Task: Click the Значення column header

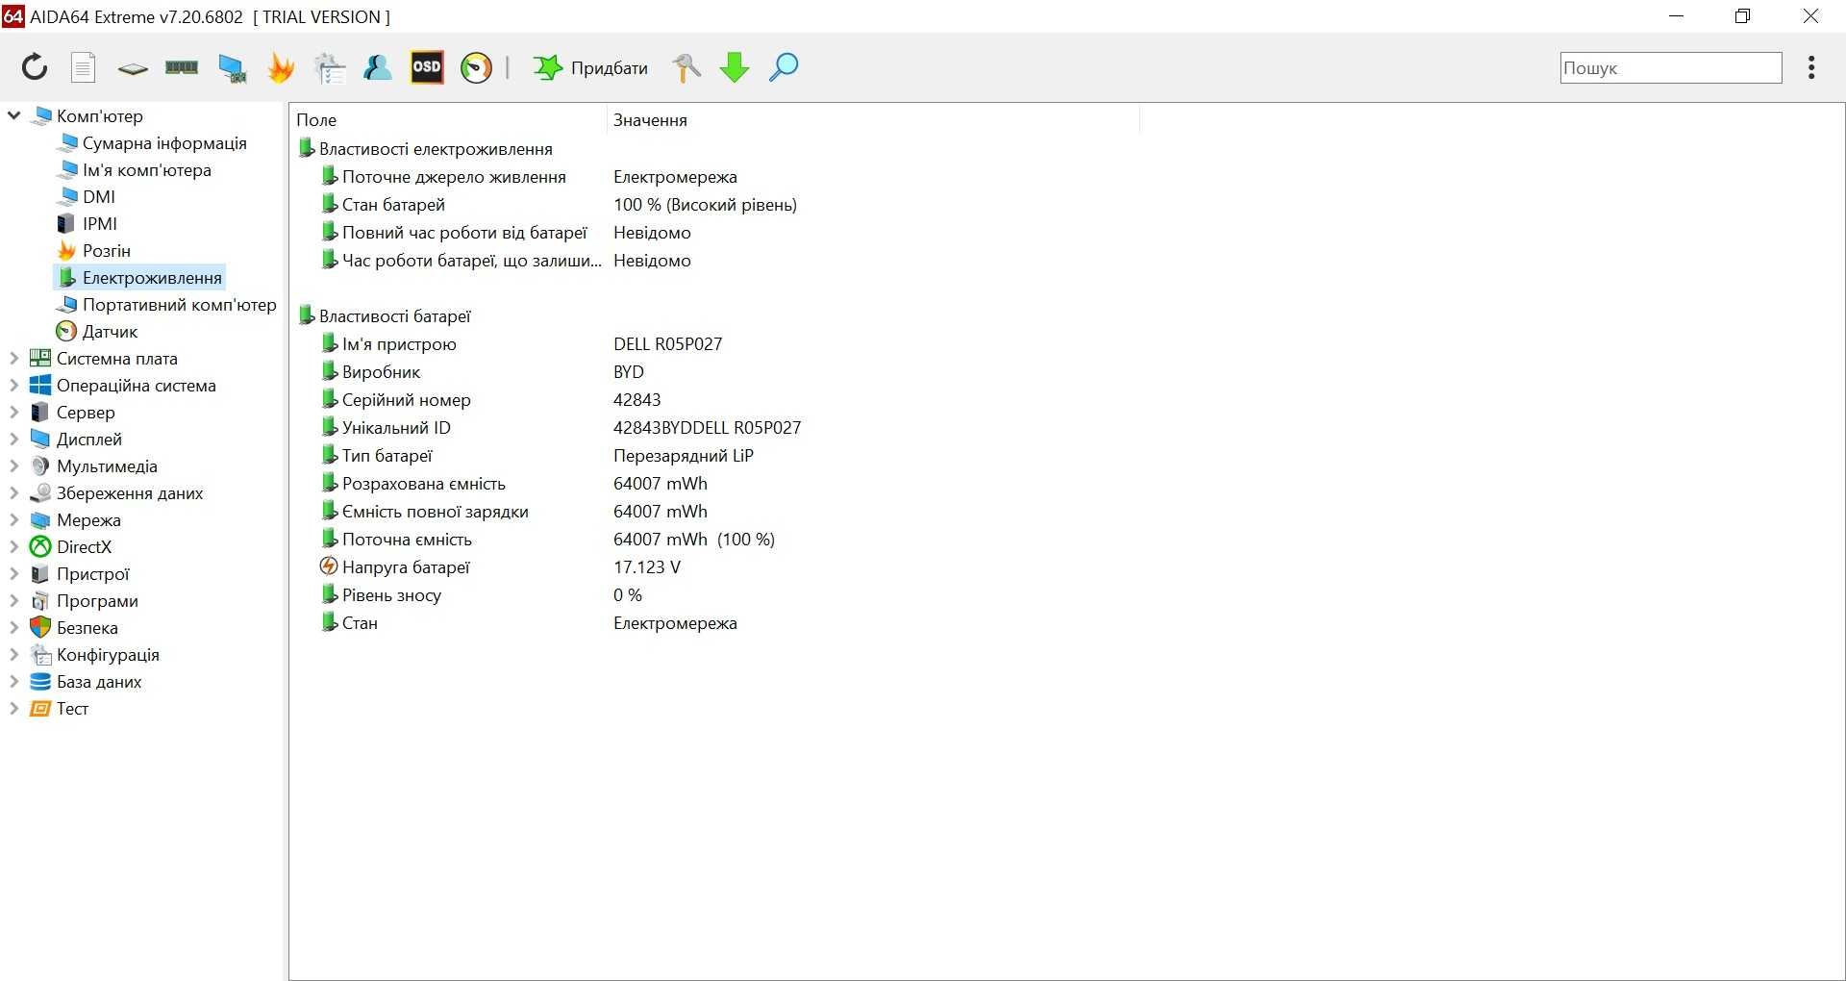Action: 873,120
